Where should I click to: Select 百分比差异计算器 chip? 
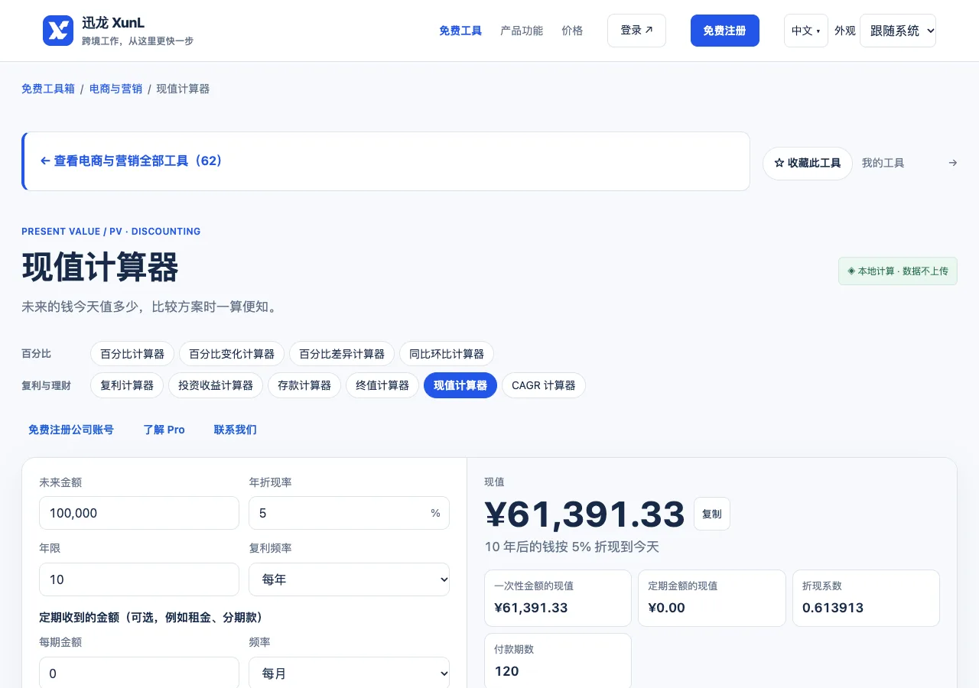pos(342,354)
